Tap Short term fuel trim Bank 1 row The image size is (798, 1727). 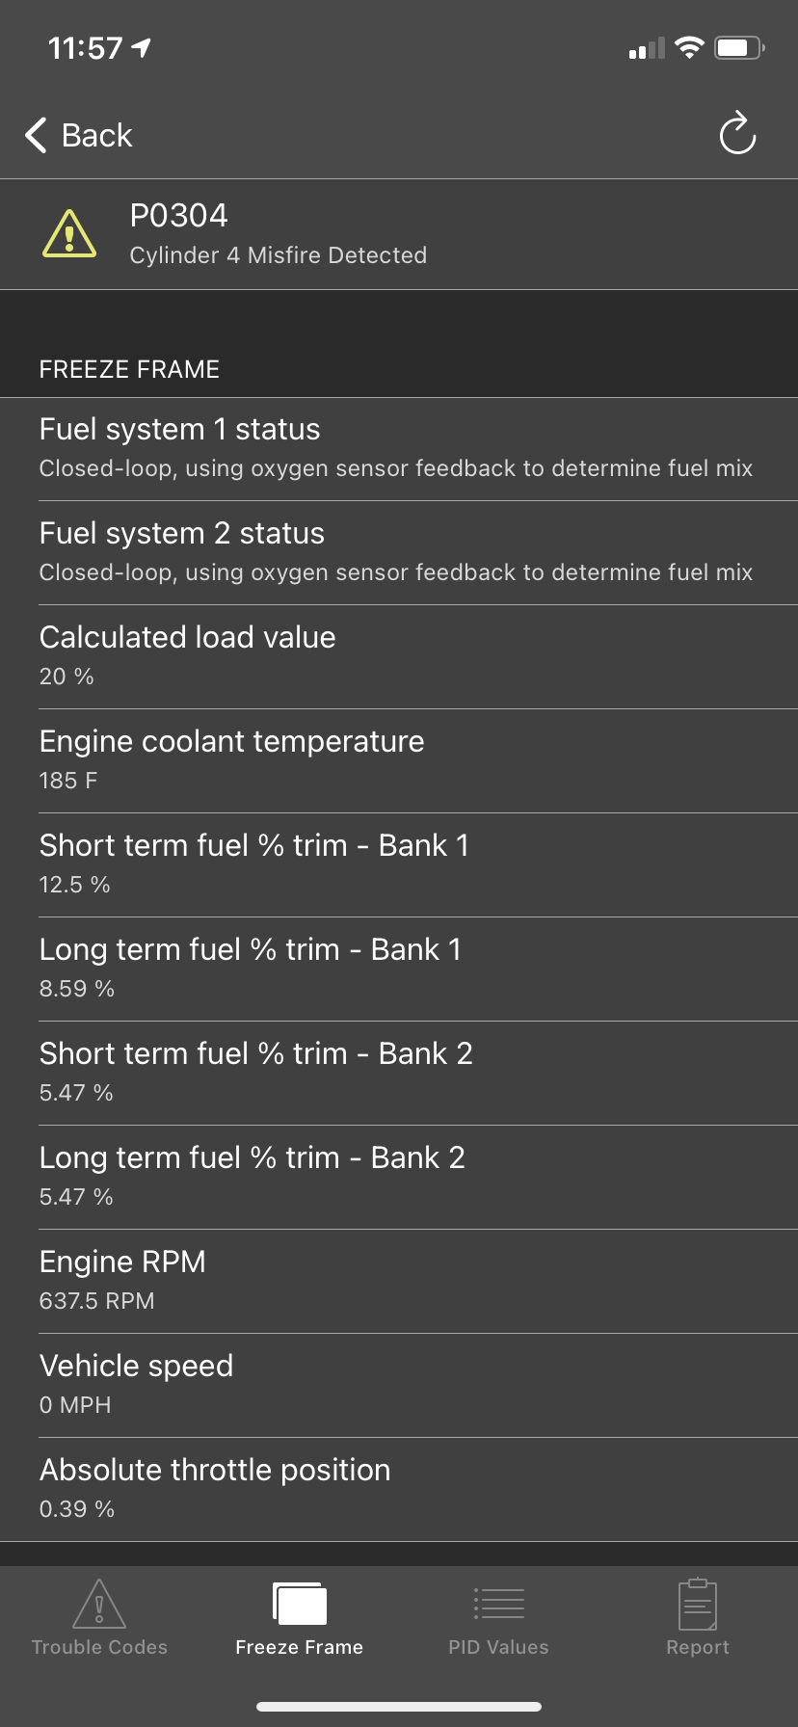coord(399,864)
